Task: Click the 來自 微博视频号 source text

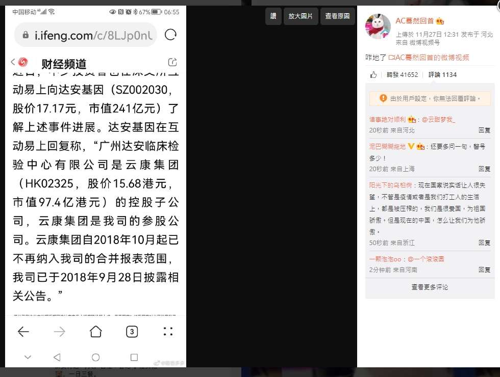Action: point(418,42)
